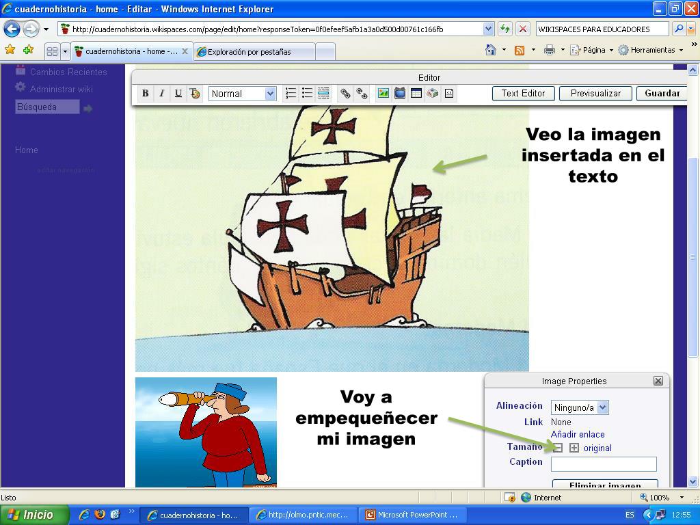Click the Eliminar imagen button
Viewport: 700px width, 525px height.
(605, 484)
